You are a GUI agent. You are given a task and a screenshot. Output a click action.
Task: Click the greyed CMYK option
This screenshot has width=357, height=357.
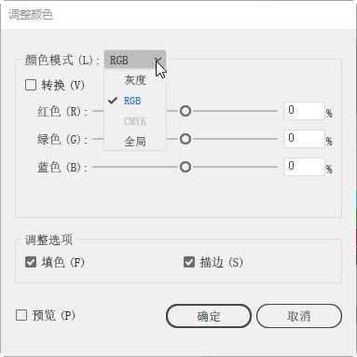(135, 121)
